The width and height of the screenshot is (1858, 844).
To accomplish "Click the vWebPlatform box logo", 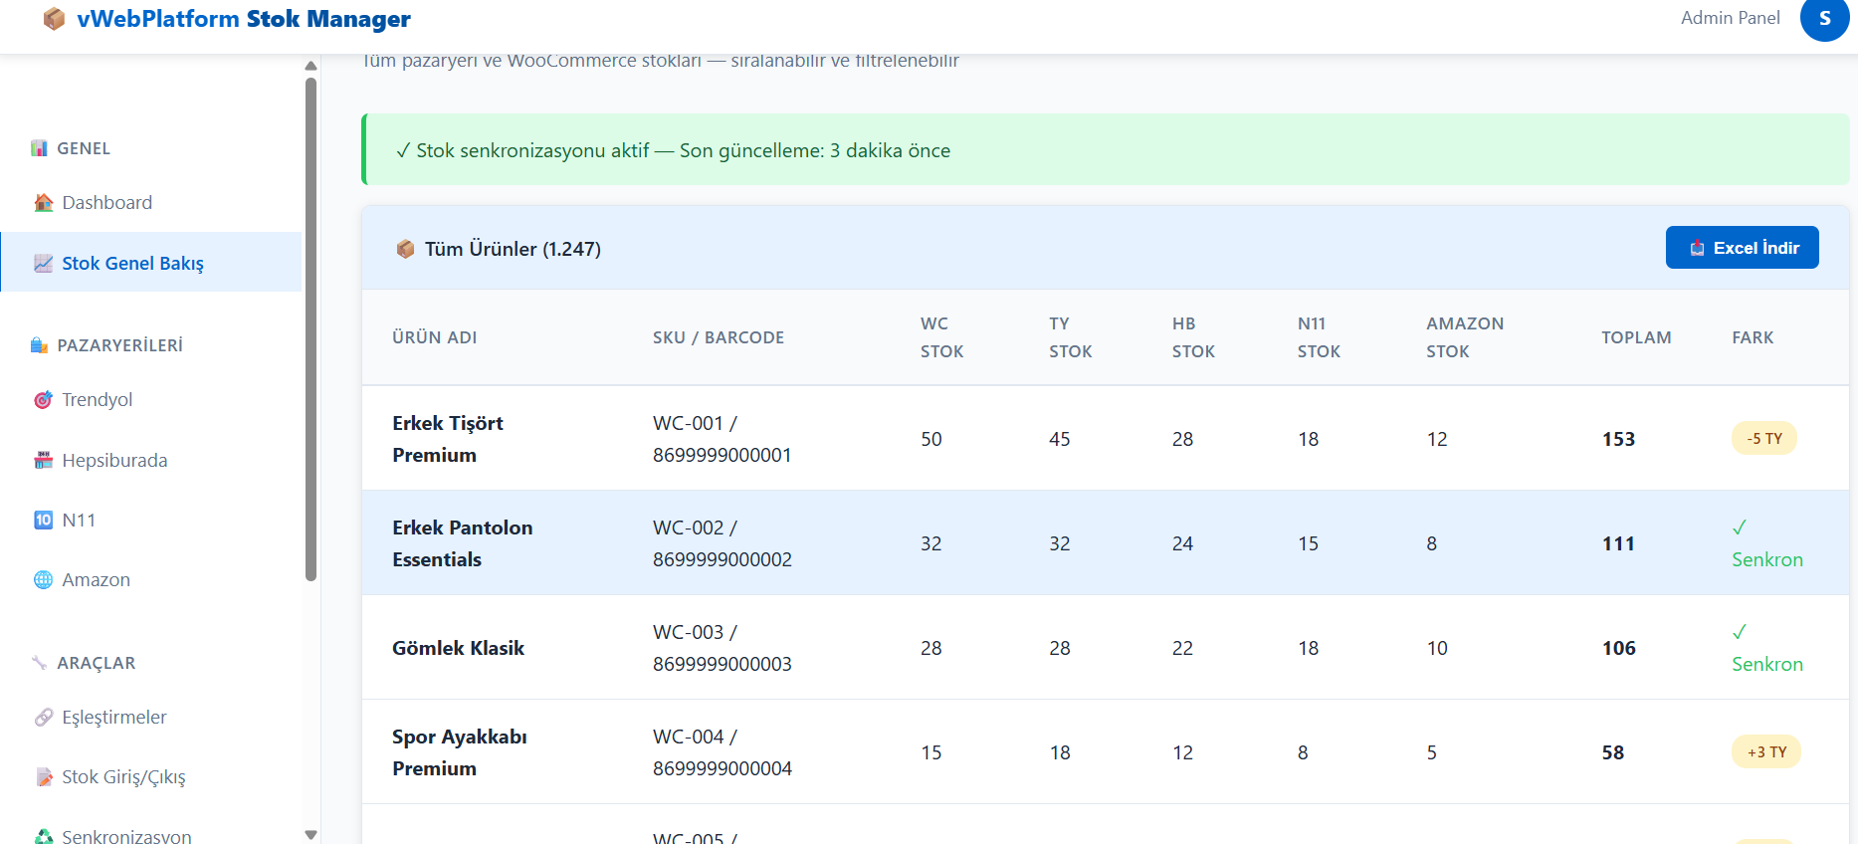I will 55,19.
